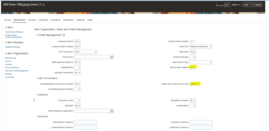Open the Actions menu

[235, 5]
